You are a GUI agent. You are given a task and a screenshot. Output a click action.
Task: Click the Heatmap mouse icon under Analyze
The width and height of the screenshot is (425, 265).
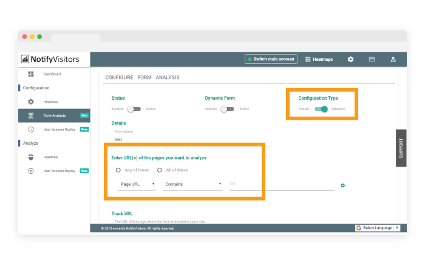[31, 157]
